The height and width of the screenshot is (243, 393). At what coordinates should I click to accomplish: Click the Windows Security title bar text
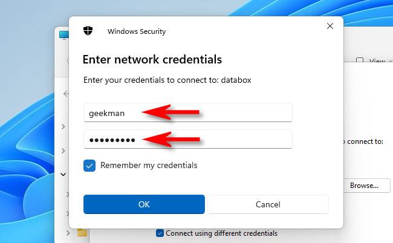pos(137,31)
